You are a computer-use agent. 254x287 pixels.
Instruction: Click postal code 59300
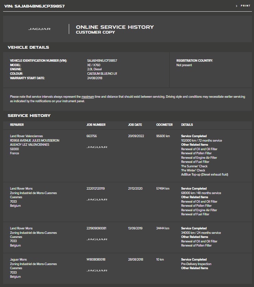tap(14, 149)
